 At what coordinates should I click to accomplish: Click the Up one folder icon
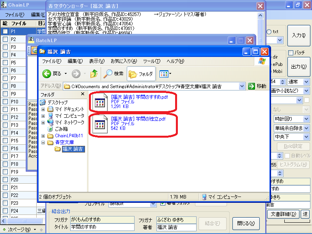[x=94, y=74]
